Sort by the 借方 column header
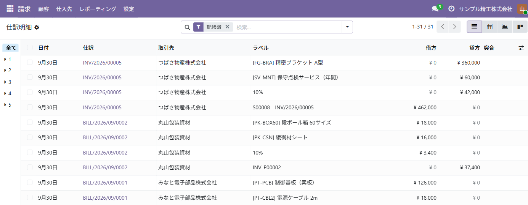This screenshot has width=528, height=205. click(431, 48)
